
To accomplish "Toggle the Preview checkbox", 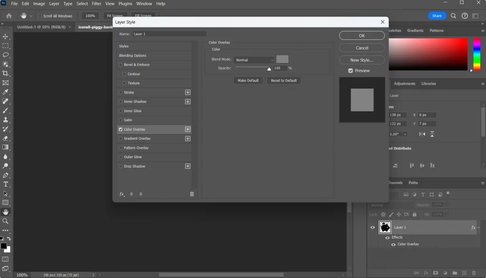I will click(351, 71).
